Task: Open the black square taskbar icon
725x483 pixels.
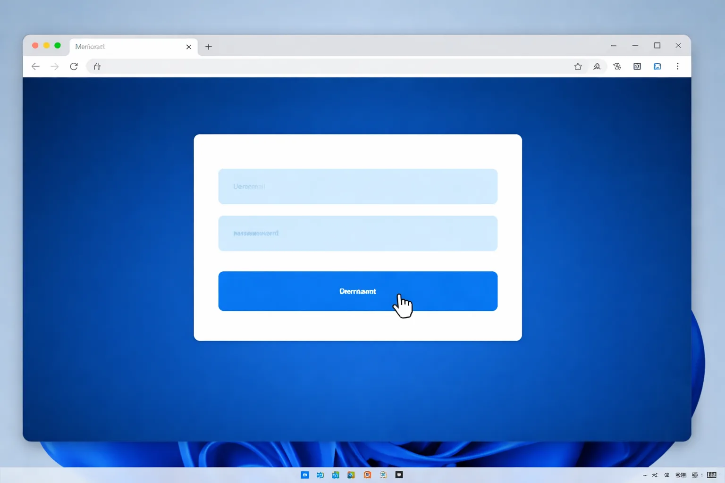Action: pos(399,475)
